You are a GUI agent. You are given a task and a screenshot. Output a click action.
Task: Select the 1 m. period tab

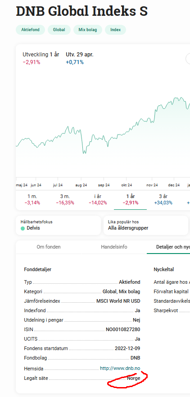point(32,199)
